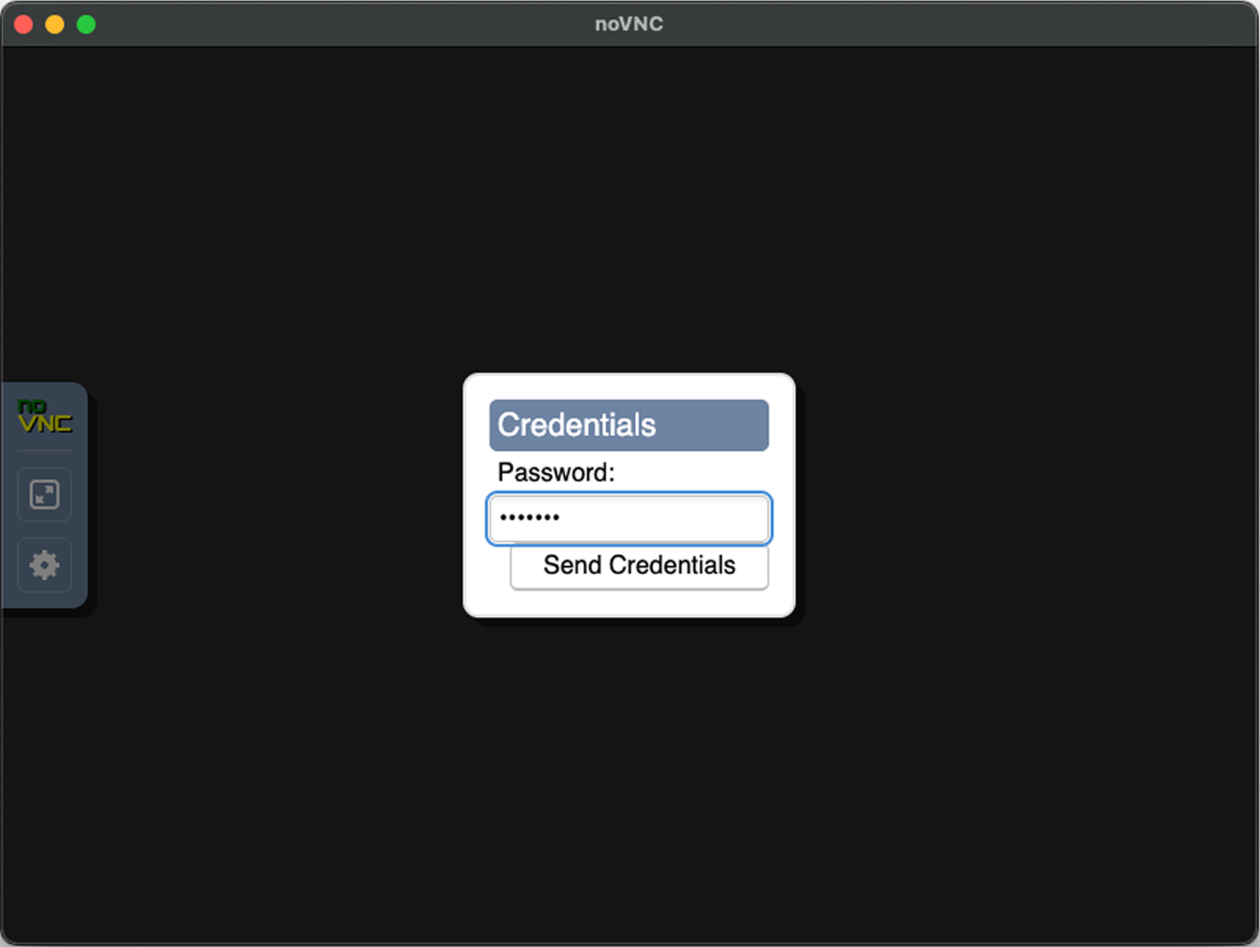Close the noVNC window with the red button
This screenshot has height=947, width=1260.
coord(24,25)
